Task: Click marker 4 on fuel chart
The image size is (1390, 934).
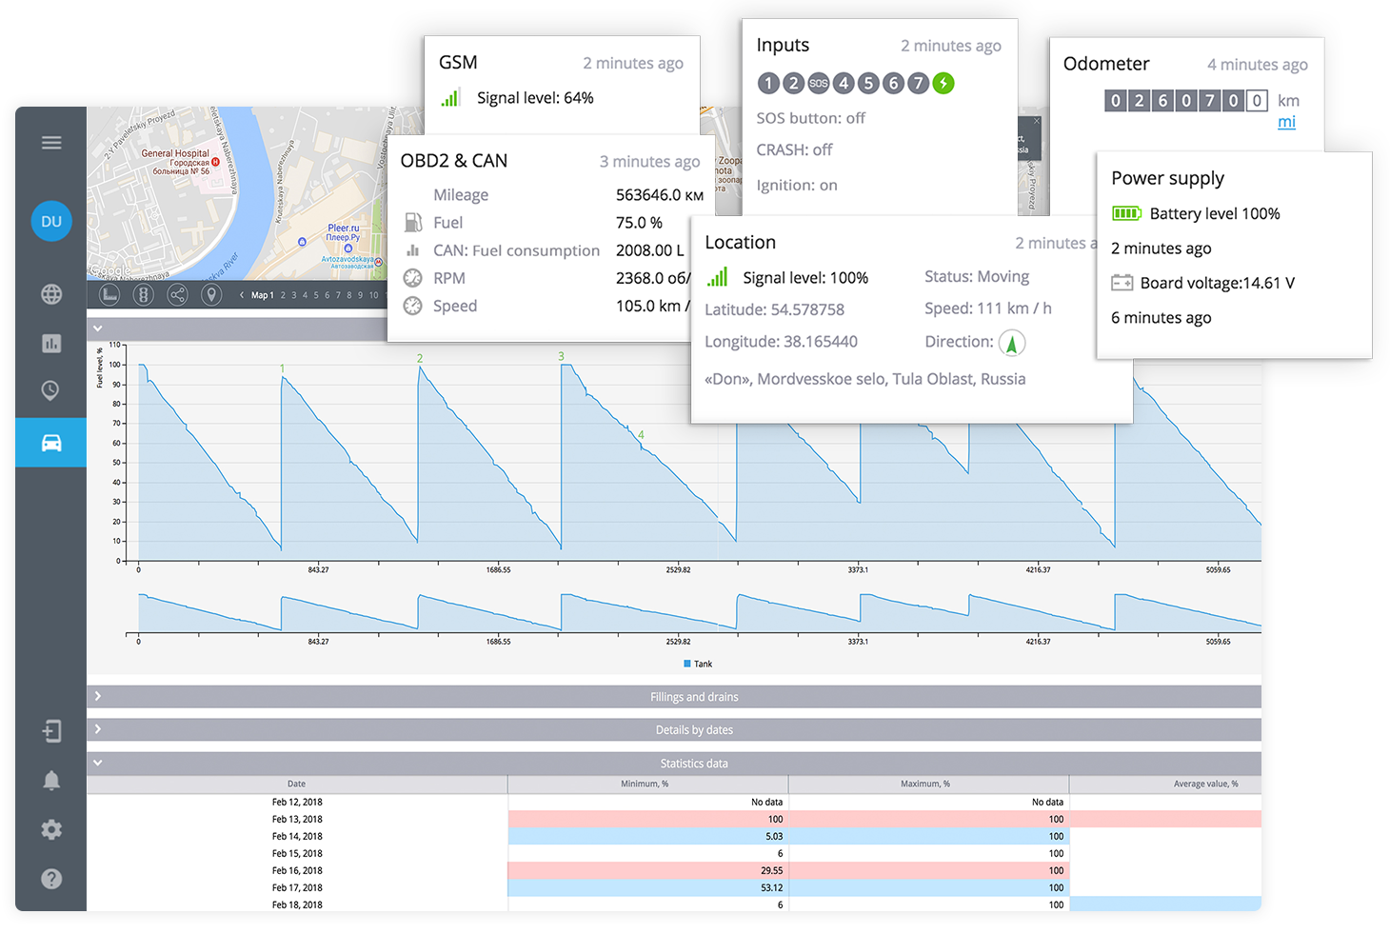Action: pos(641,435)
